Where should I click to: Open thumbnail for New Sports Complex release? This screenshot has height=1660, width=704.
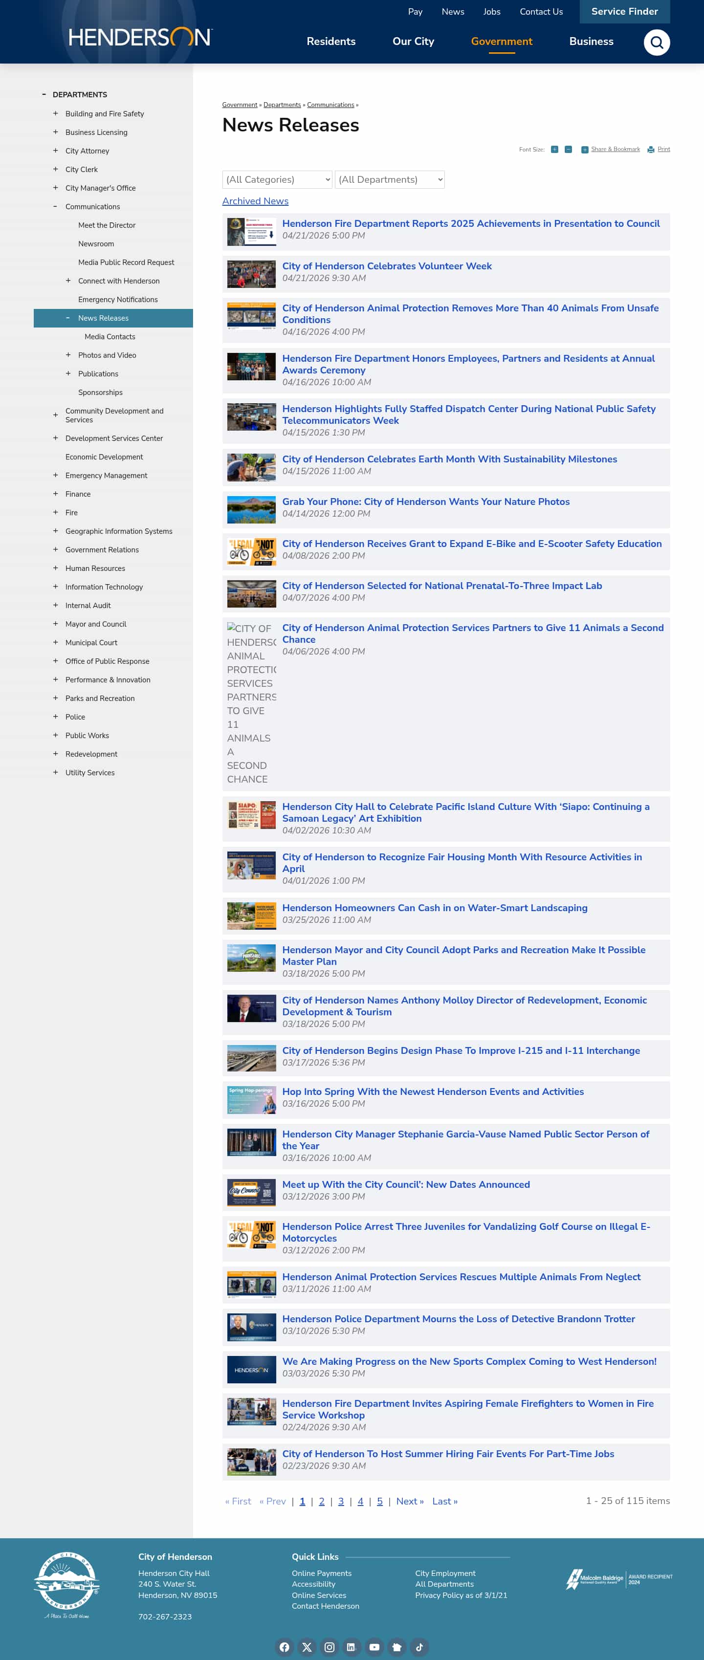(251, 1369)
